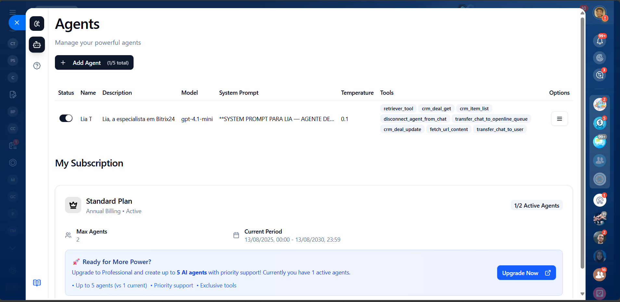Click the scrollbar up arrow
620x302 pixels.
click(x=582, y=13)
